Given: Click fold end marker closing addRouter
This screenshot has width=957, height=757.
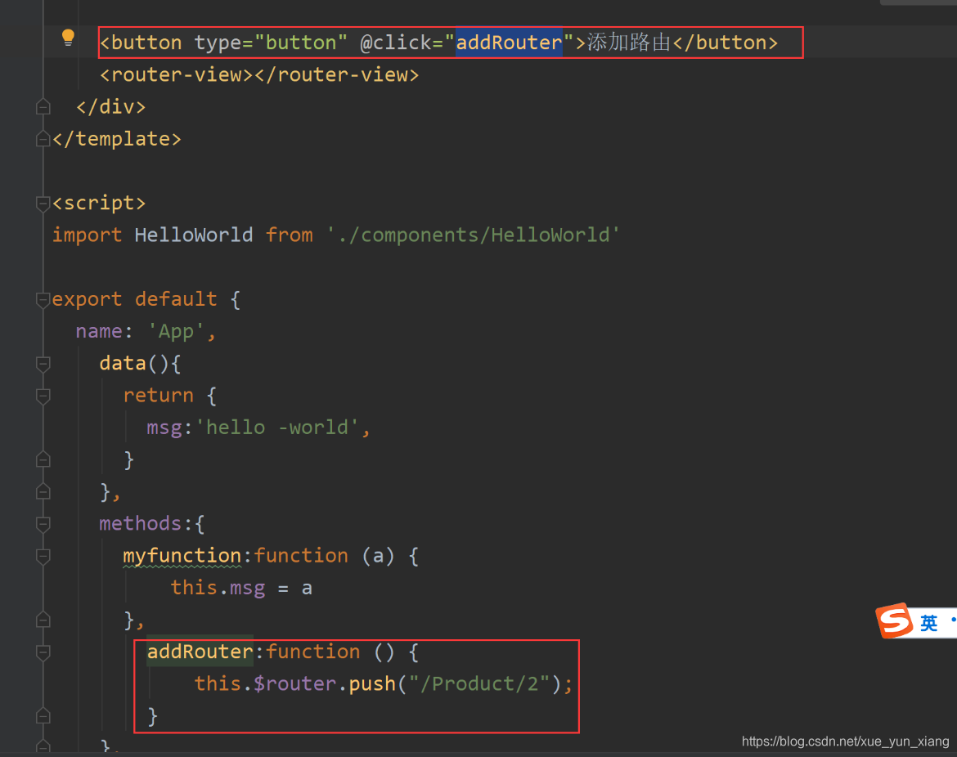Looking at the screenshot, I should point(43,716).
